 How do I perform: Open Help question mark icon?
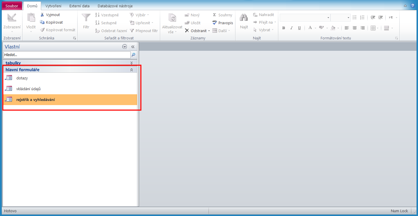(412, 6)
